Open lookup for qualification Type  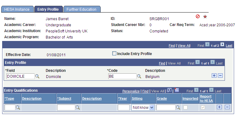18,108
